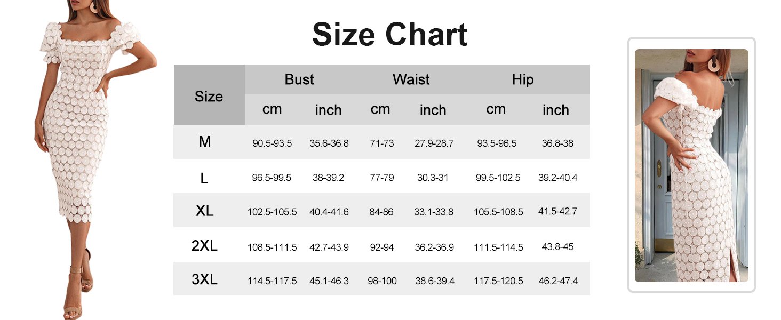Click waist cm value 98-100
This screenshot has height=320, width=781.
pos(382,281)
